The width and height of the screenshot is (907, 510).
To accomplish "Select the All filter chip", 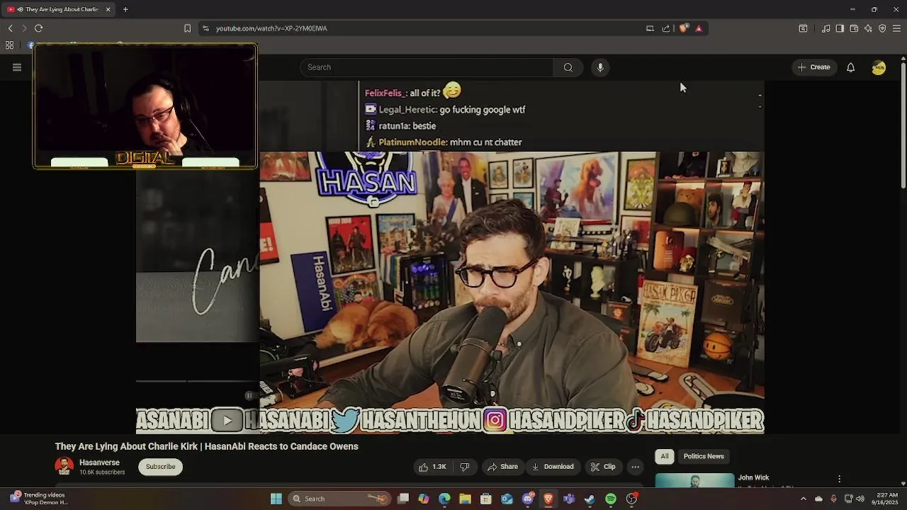I will point(665,456).
